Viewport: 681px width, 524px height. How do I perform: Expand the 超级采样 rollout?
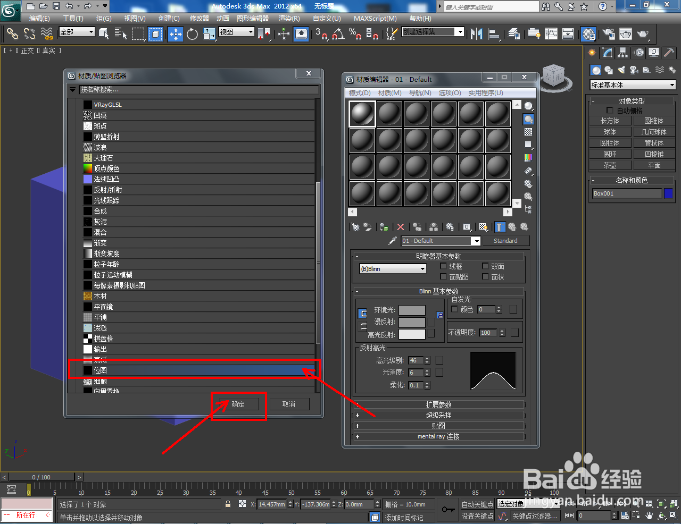point(438,415)
